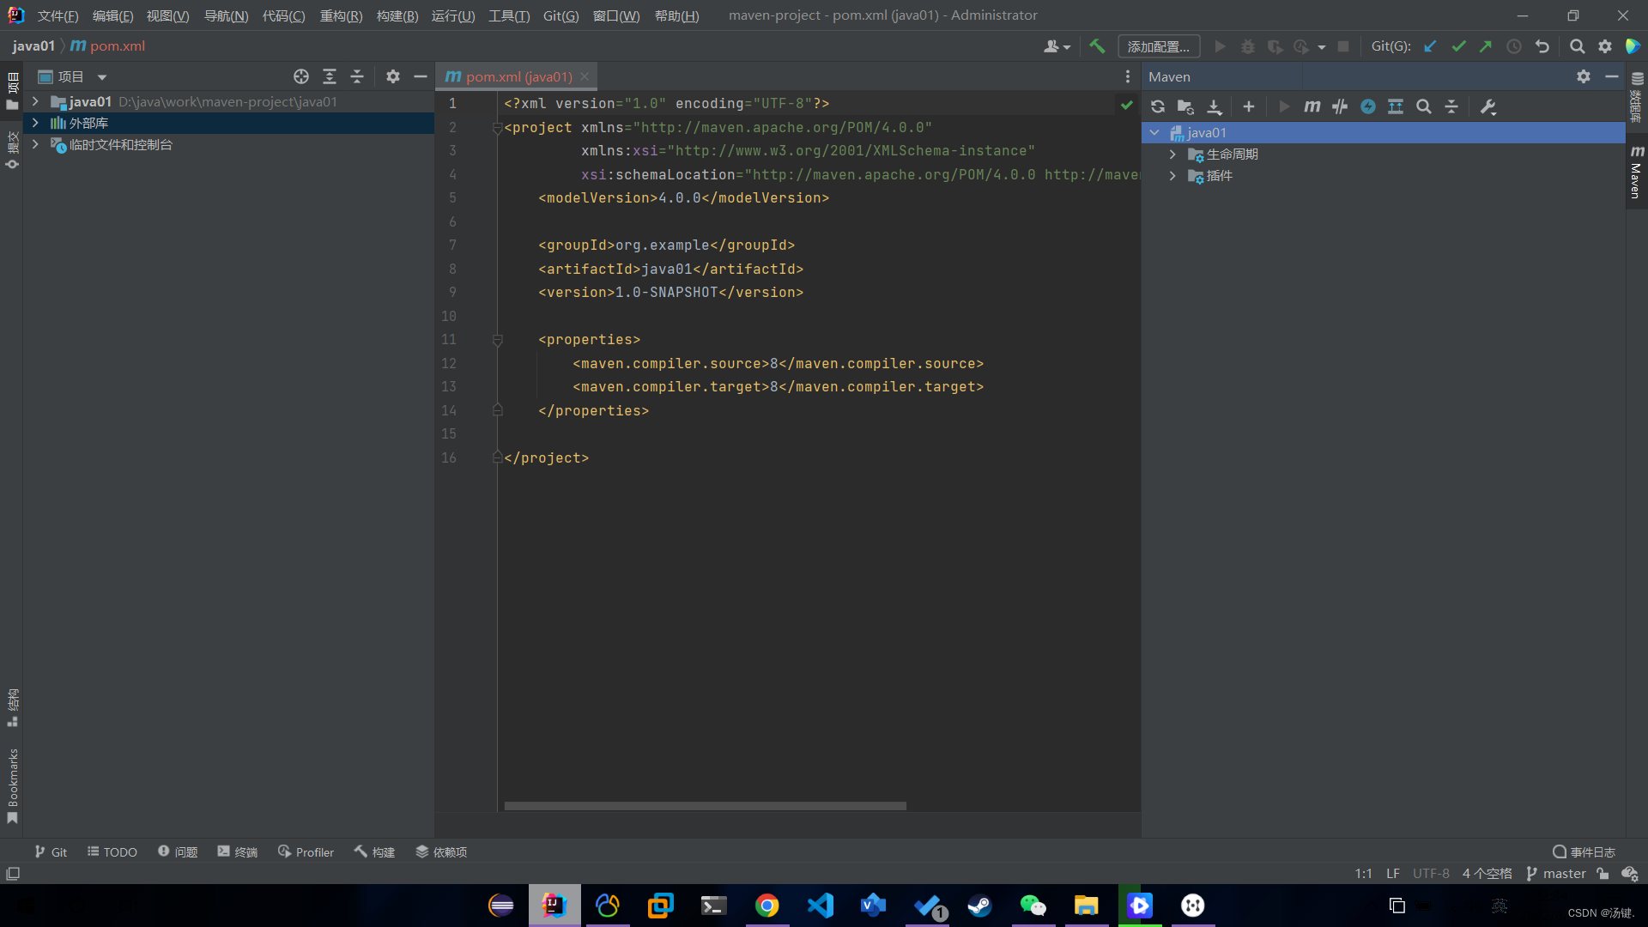Collapse all in Maven tool window
Image resolution: width=1648 pixels, height=927 pixels.
[x=1451, y=106]
